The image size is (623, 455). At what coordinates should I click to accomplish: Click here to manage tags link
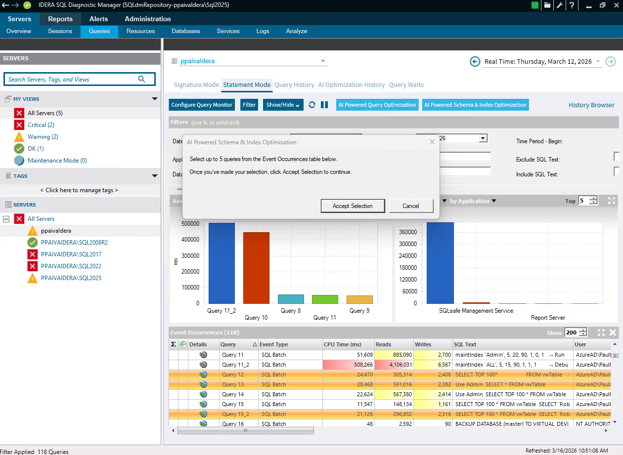tap(80, 190)
